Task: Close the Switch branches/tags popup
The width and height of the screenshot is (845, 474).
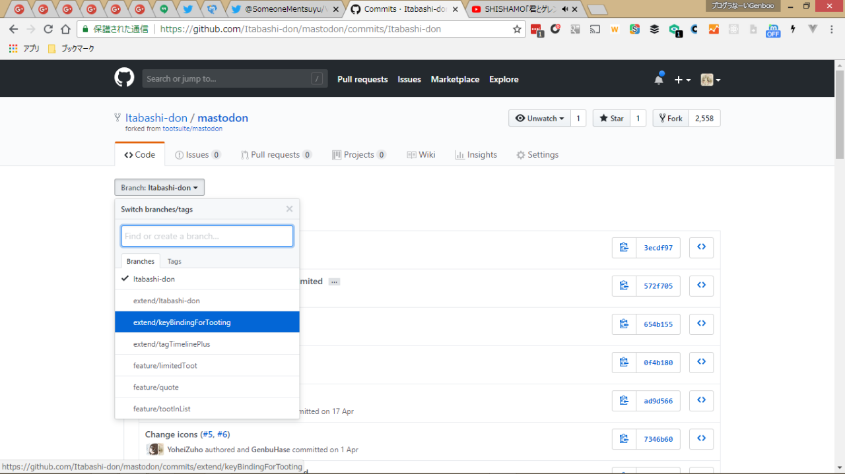Action: point(289,209)
